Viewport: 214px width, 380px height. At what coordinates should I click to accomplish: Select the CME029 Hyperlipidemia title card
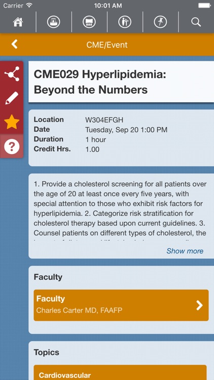(x=121, y=82)
